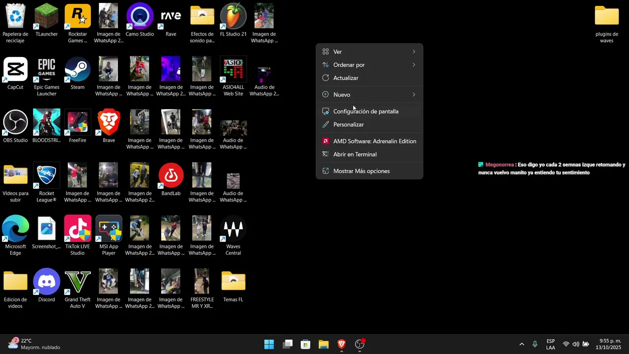Viewport: 629px width, 354px height.
Task: Open Task View on the taskbar
Action: point(287,344)
